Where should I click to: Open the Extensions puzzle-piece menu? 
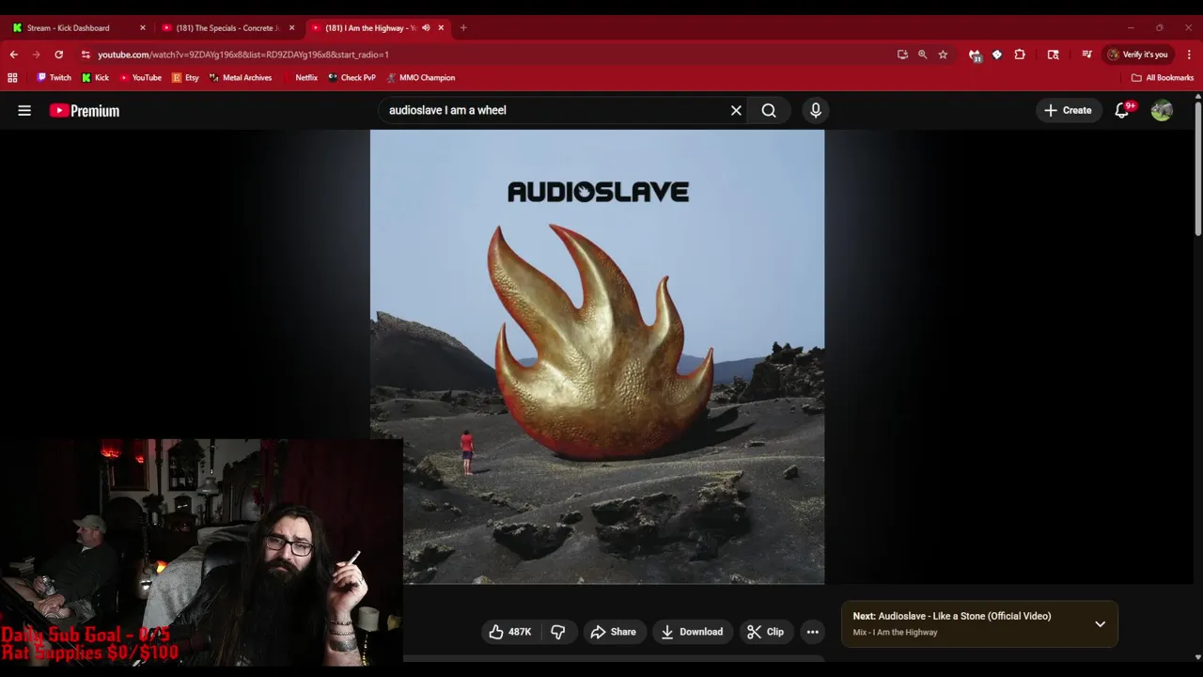click(1020, 55)
